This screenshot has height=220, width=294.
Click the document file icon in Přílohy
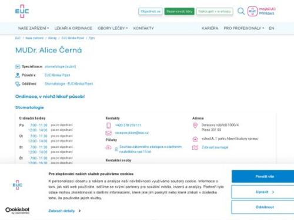(x=116, y=150)
